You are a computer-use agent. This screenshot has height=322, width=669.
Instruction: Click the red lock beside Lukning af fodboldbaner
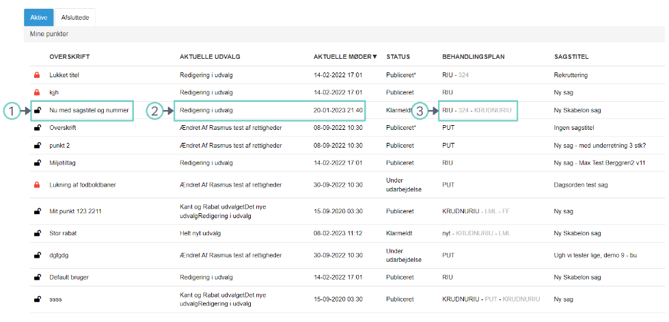(x=37, y=185)
